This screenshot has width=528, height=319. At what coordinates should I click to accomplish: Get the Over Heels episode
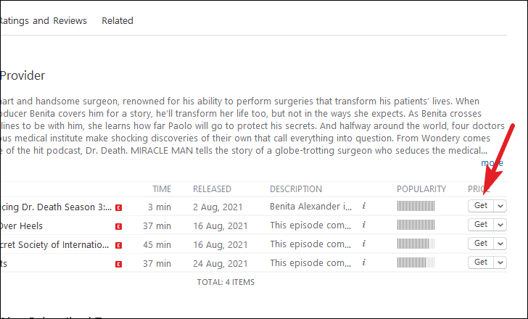[x=481, y=225]
